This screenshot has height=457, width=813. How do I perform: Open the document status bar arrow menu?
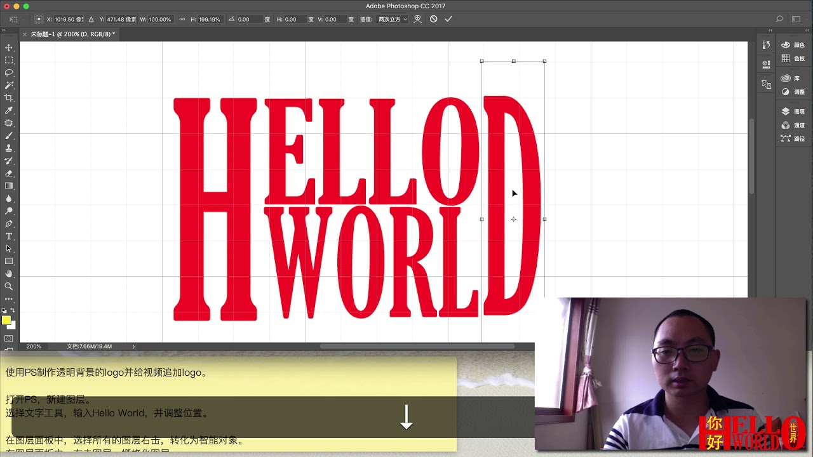pyautogui.click(x=133, y=347)
